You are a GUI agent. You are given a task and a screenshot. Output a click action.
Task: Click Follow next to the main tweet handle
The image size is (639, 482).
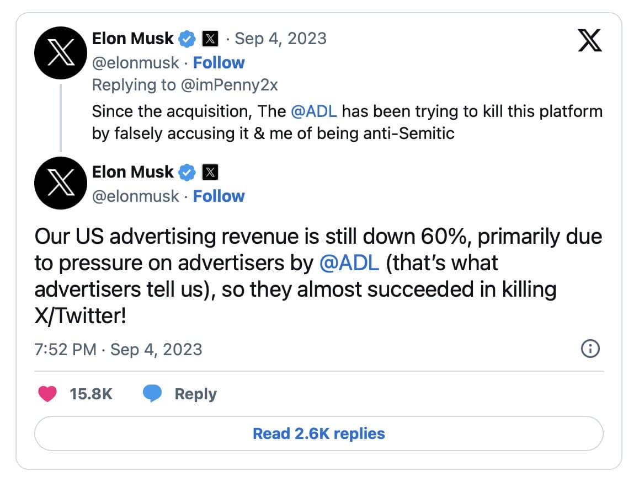pos(219,196)
